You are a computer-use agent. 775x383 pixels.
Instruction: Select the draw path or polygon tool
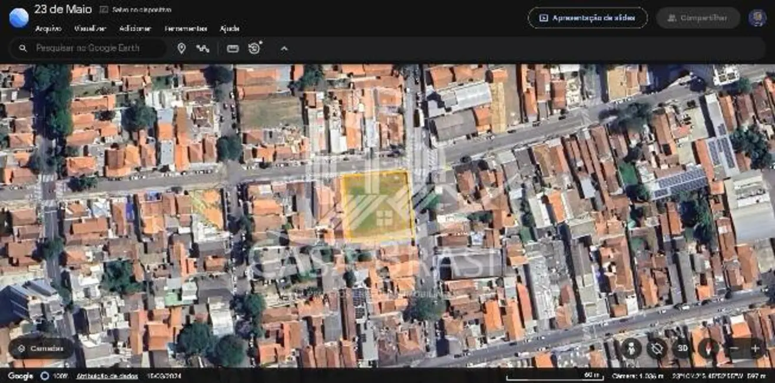tap(203, 48)
